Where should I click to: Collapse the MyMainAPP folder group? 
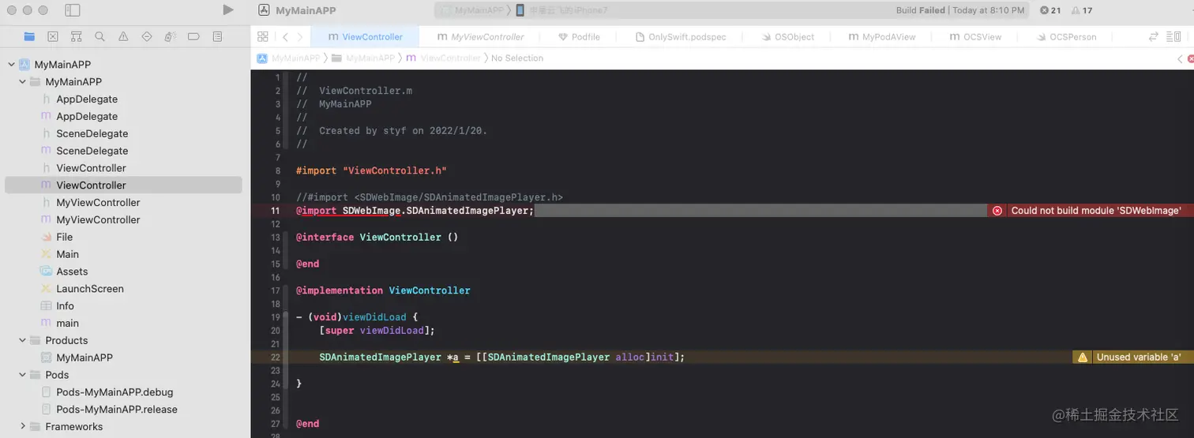coord(22,82)
